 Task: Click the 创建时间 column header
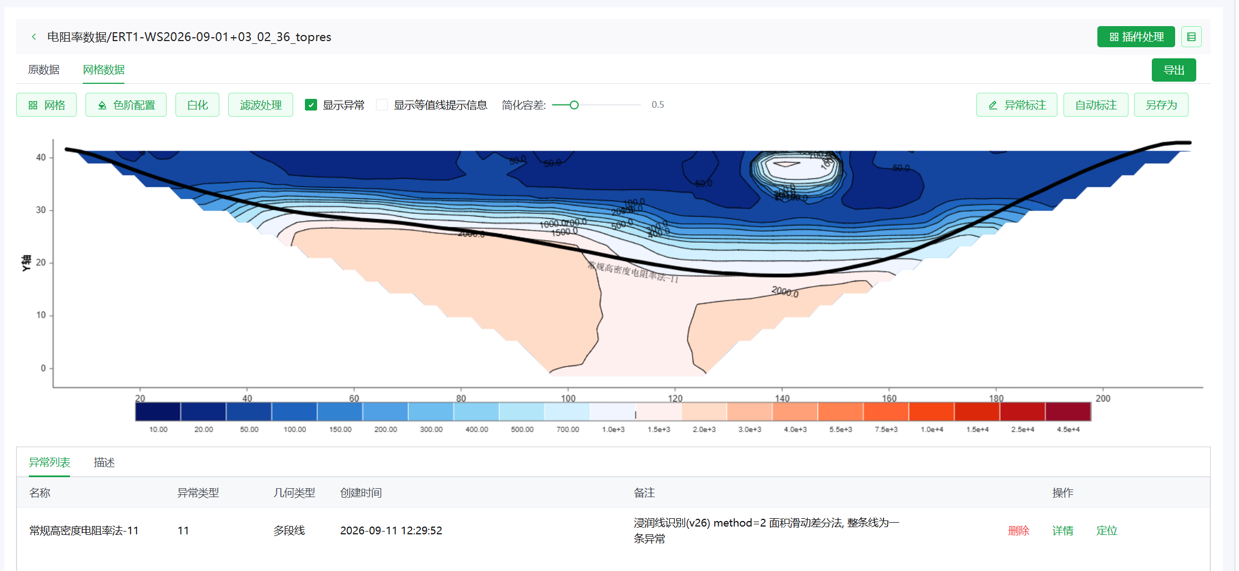click(361, 493)
